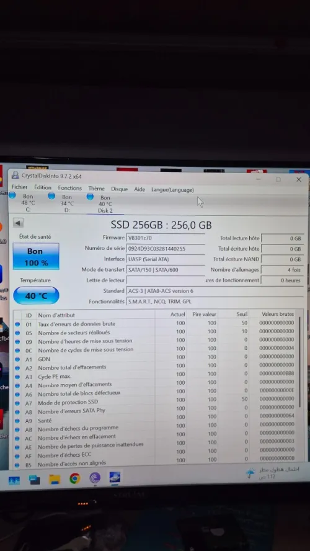
Task: Open the Fichier menu
Action: click(x=19, y=187)
